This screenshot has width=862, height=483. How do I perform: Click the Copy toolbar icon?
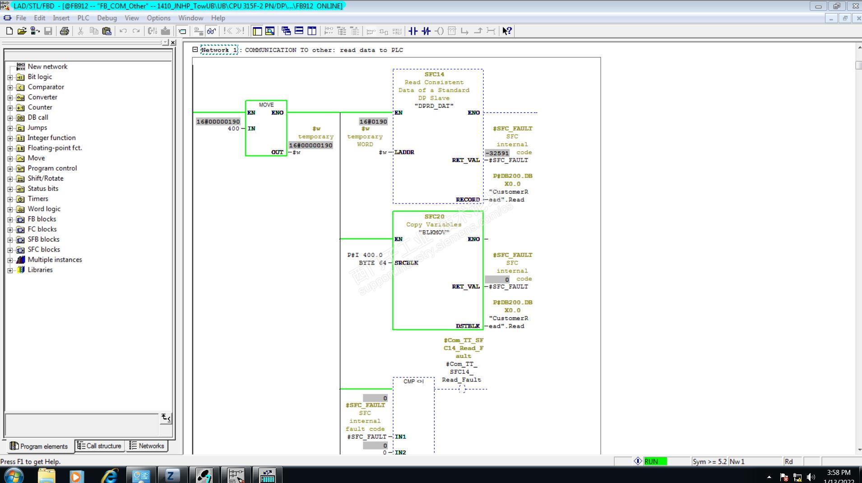[x=94, y=31]
